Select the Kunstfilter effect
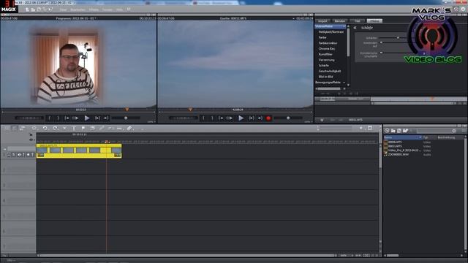The height and width of the screenshot is (263, 468). 325,54
